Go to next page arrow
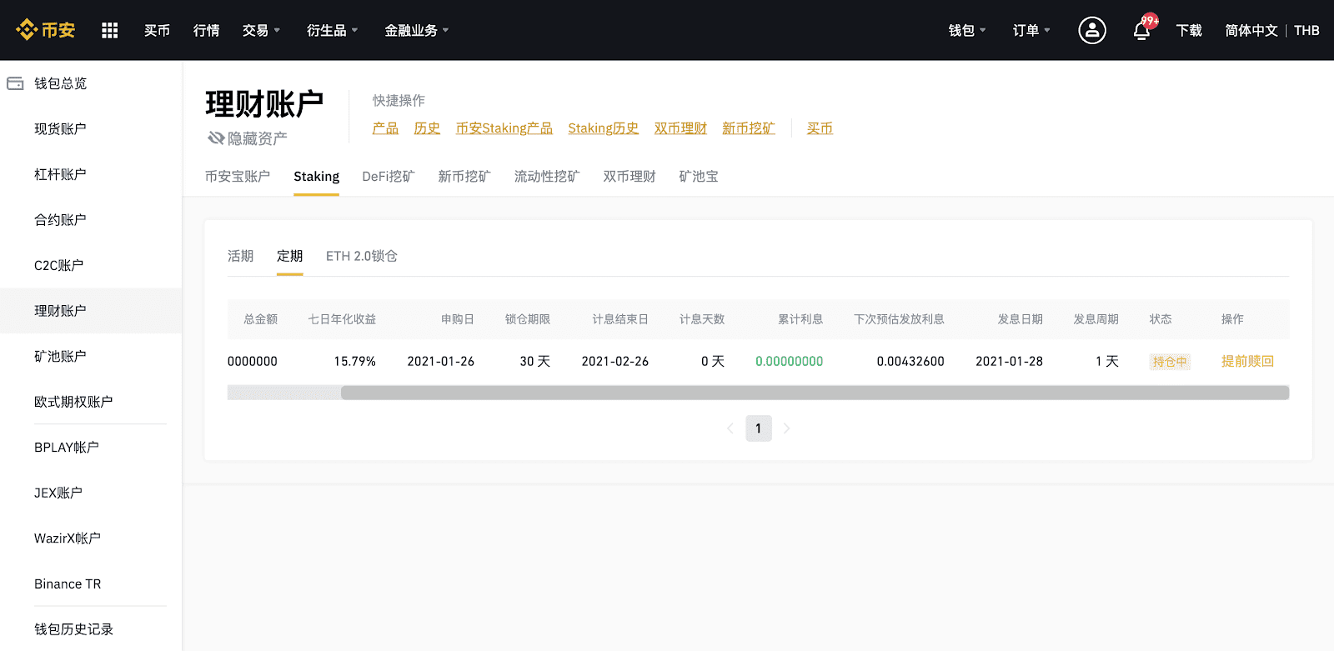 [786, 428]
